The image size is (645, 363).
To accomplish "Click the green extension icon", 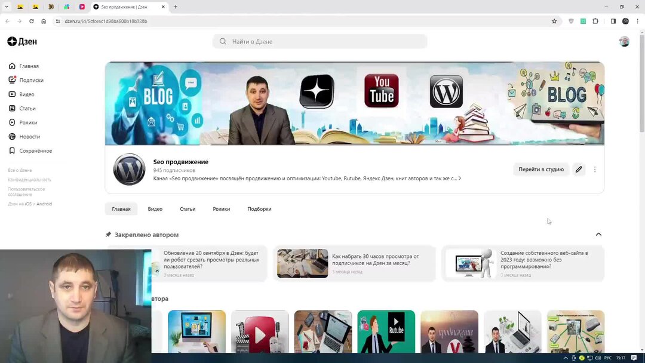I will tap(583, 21).
